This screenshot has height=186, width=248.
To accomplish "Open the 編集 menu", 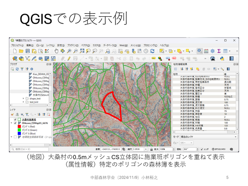I will tap(30, 45).
